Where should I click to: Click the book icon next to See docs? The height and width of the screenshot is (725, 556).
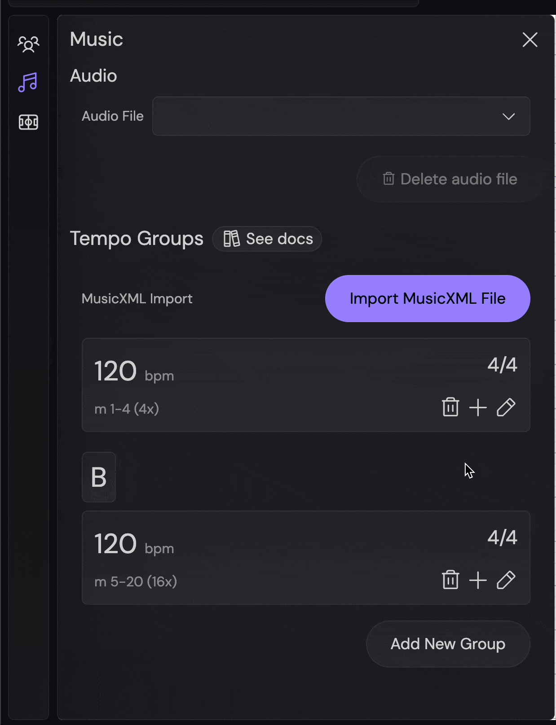[232, 239]
